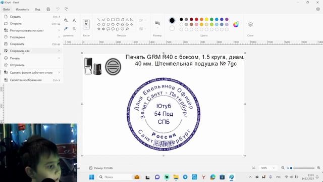
Task: Open the Файл menu
Action: 7,9
